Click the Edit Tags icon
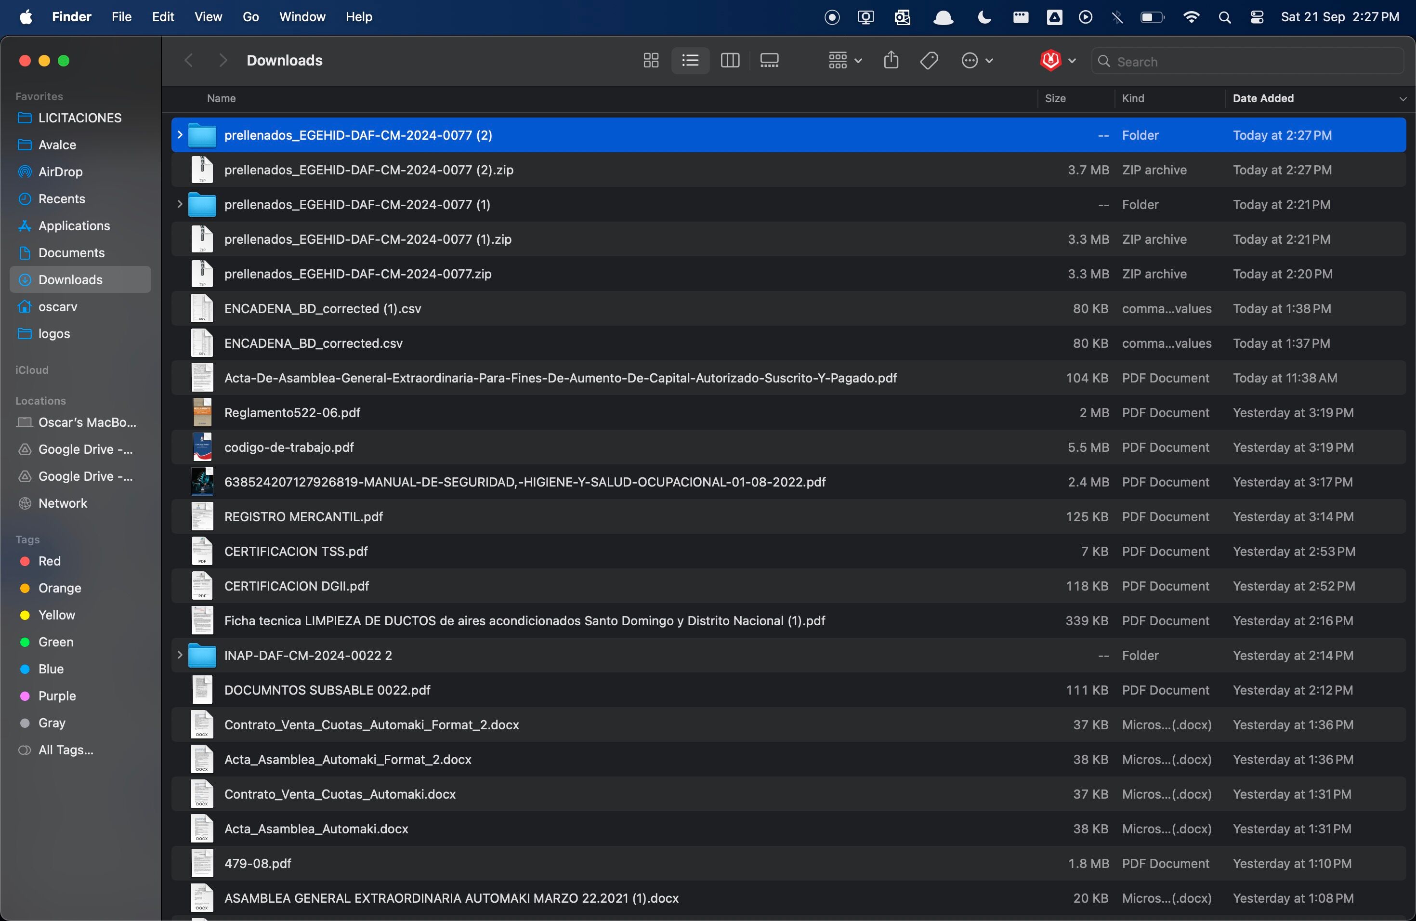Viewport: 1416px width, 921px height. tap(930, 61)
